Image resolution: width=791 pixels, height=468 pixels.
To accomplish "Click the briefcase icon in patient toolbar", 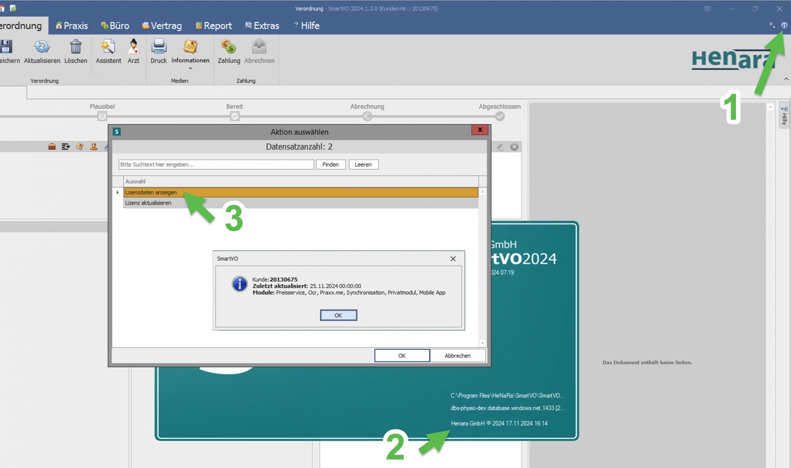I will coord(52,147).
